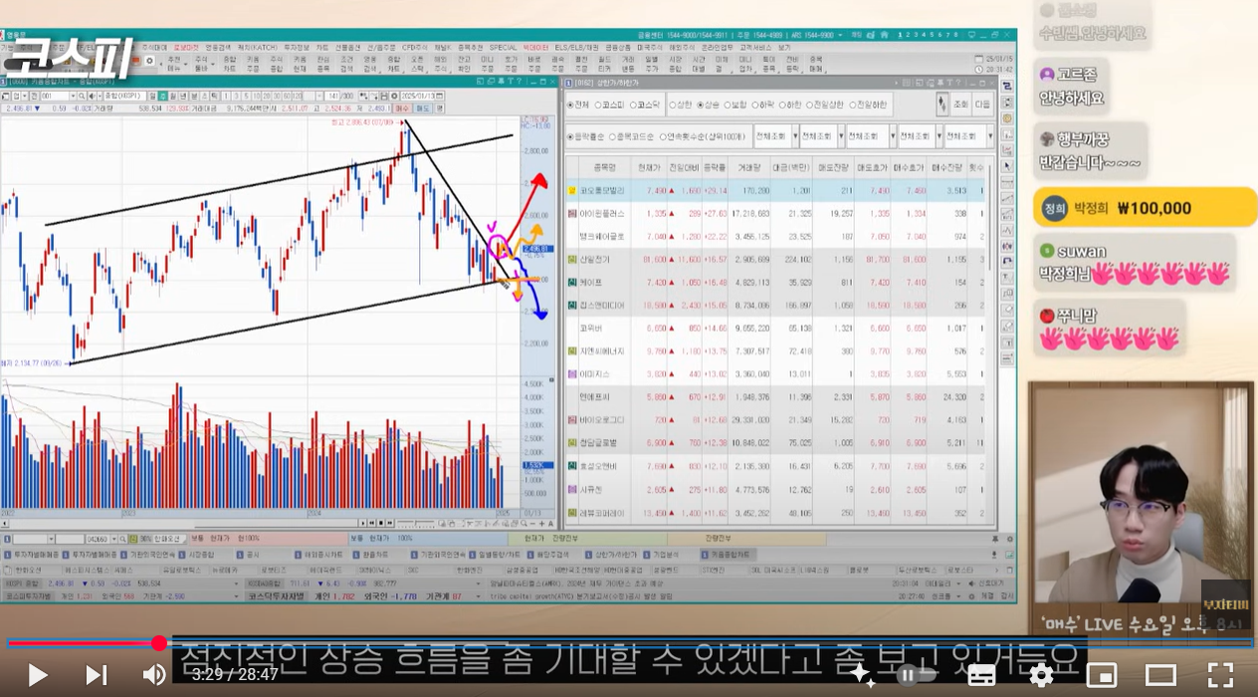Image resolution: width=1258 pixels, height=697 pixels.
Task: Open the miniplayer
Action: pos(1102,675)
